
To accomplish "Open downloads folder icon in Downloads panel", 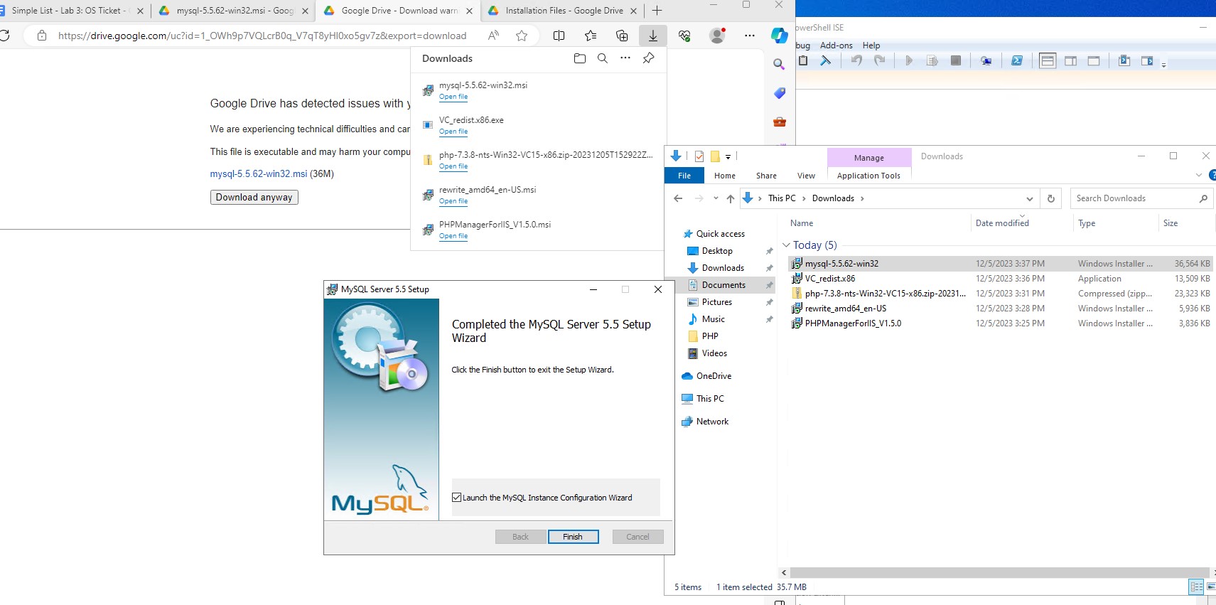I will (x=580, y=58).
